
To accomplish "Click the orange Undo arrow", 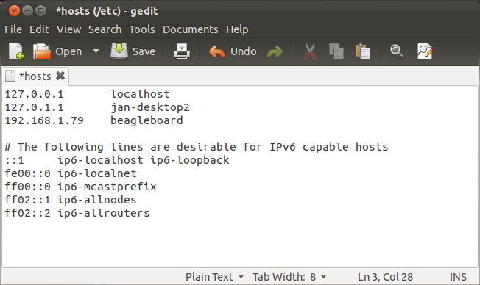I will [x=217, y=51].
